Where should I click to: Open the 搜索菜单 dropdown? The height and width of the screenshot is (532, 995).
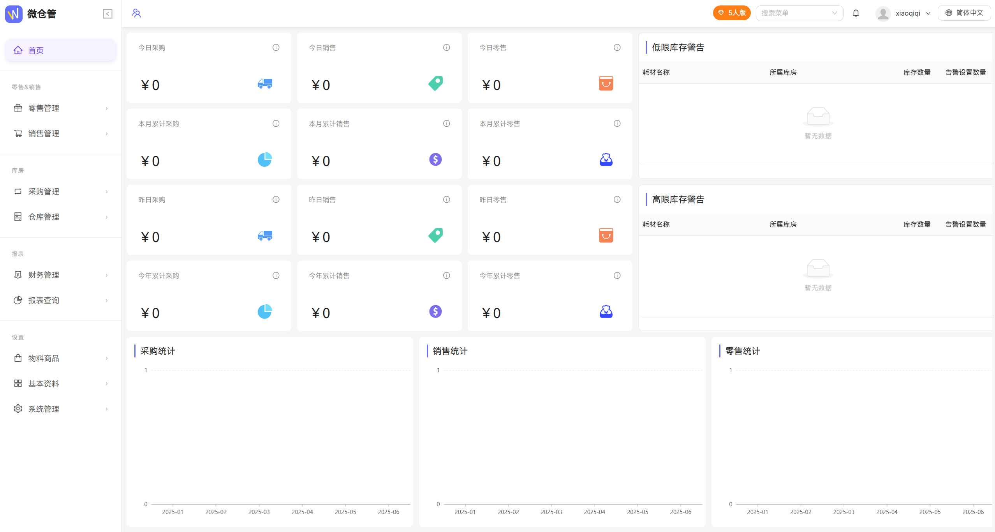799,13
